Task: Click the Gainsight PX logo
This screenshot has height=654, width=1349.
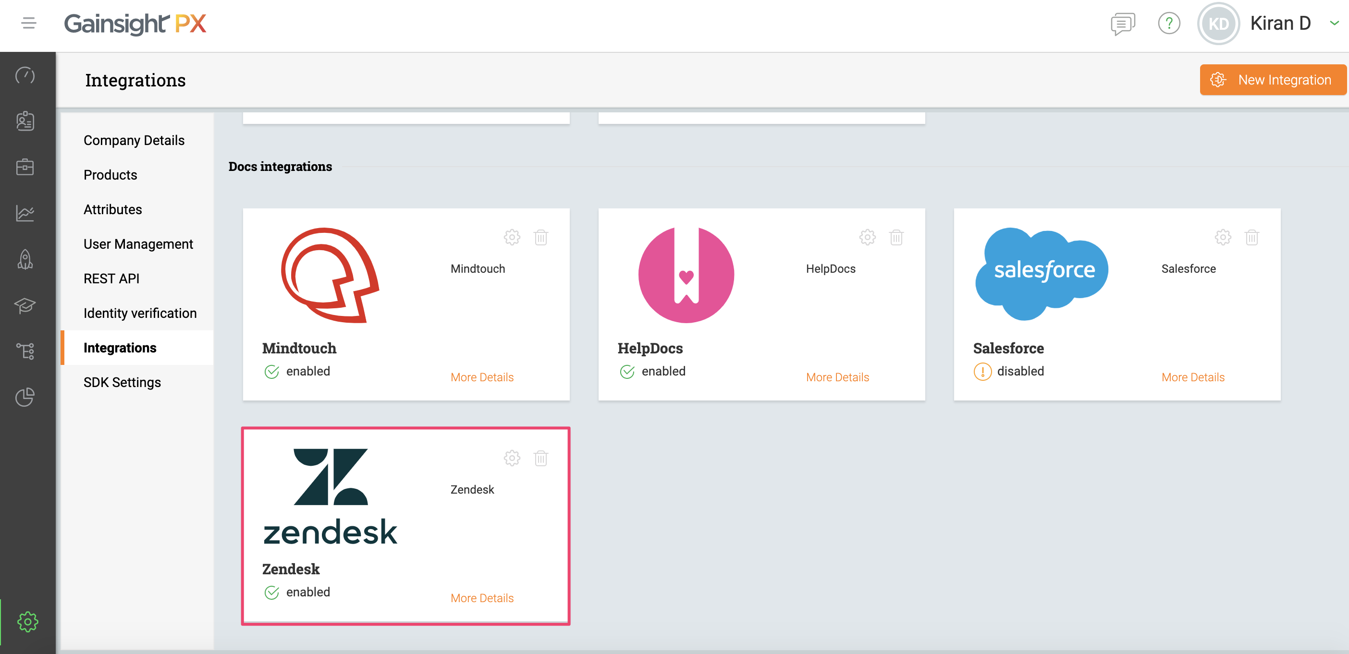Action: (135, 24)
